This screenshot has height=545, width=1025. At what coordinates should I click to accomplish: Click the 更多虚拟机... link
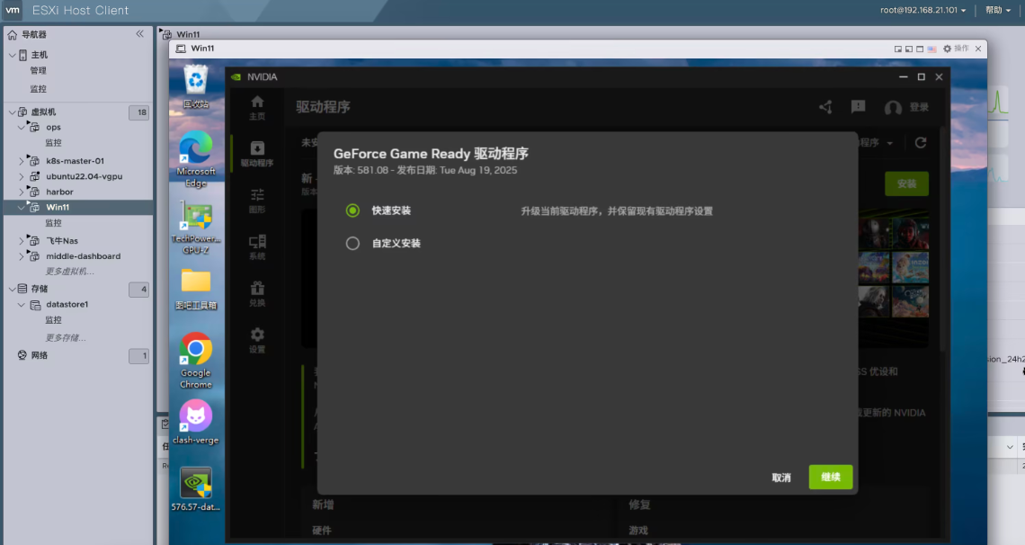point(69,272)
